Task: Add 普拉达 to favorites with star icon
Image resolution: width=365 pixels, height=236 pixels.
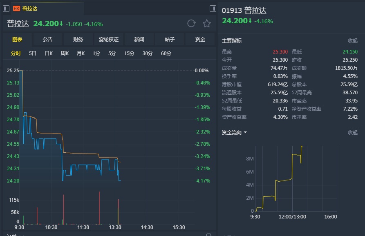Action: pos(207,24)
